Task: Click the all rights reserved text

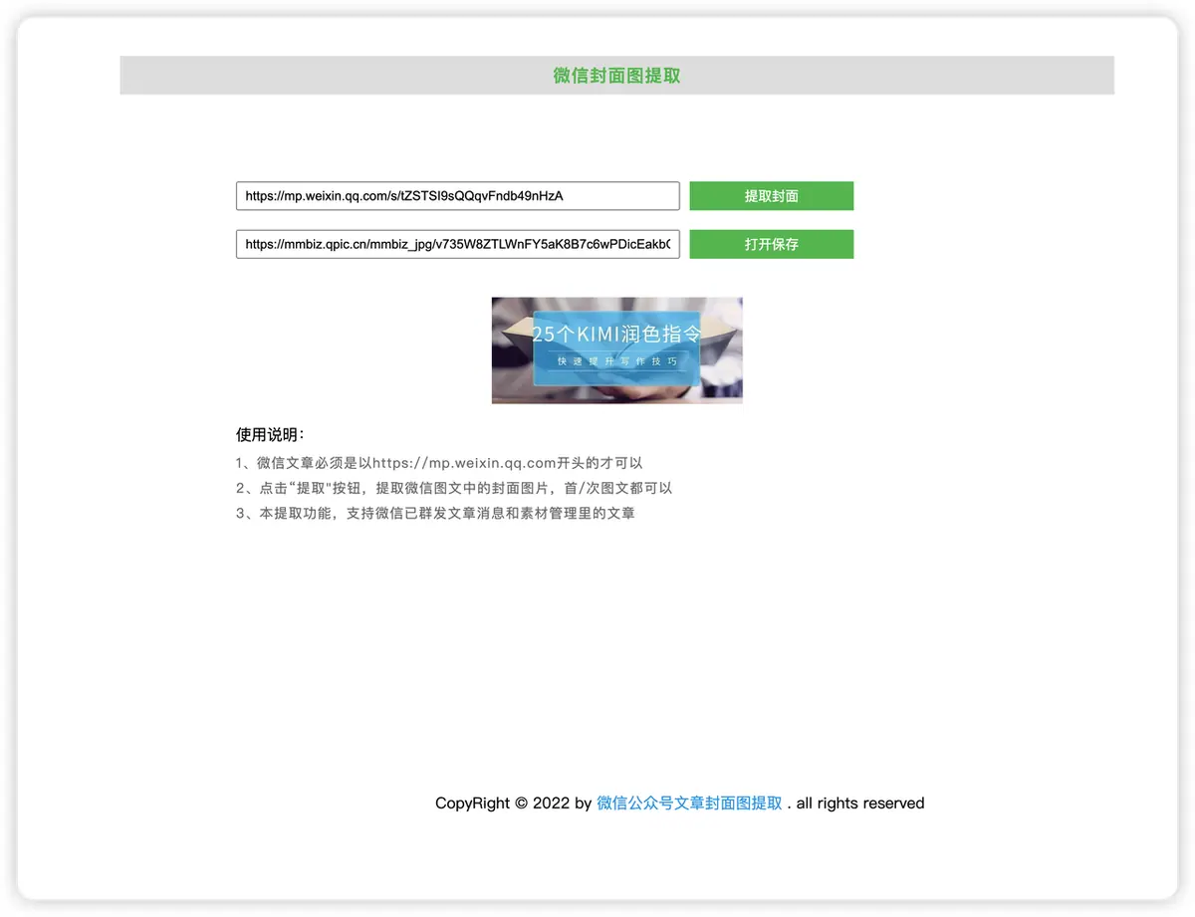Action: (x=860, y=803)
